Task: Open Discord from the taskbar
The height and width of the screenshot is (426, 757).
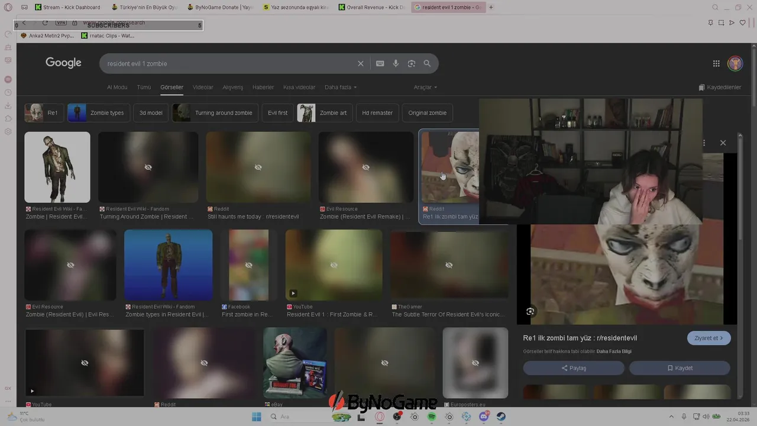Action: click(x=484, y=417)
